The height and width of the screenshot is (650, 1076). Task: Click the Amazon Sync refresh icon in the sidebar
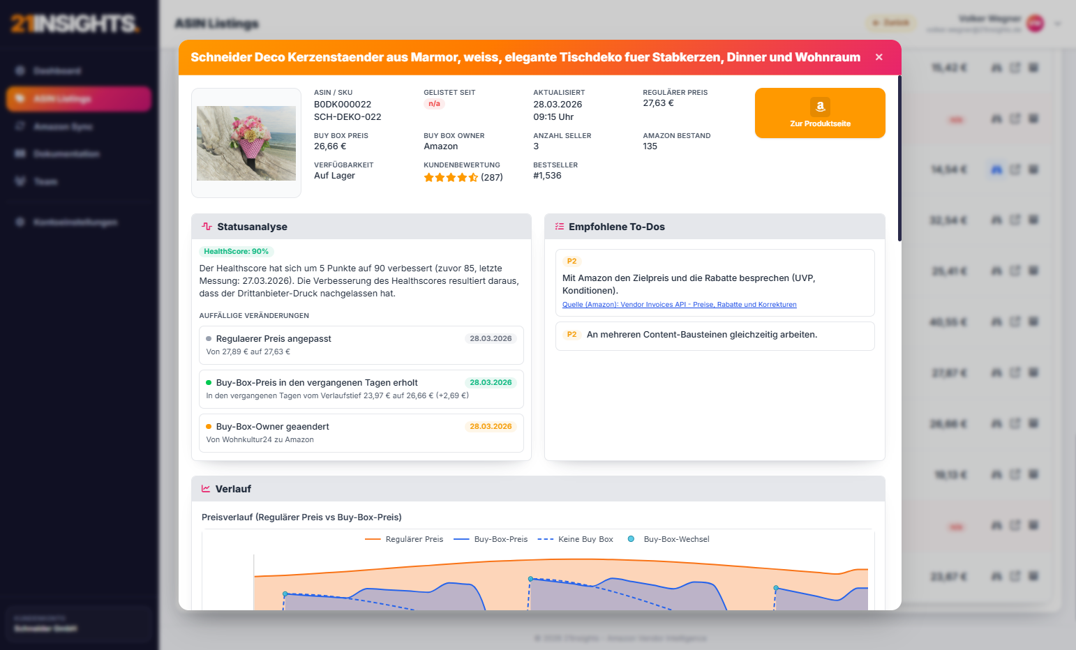(x=20, y=126)
